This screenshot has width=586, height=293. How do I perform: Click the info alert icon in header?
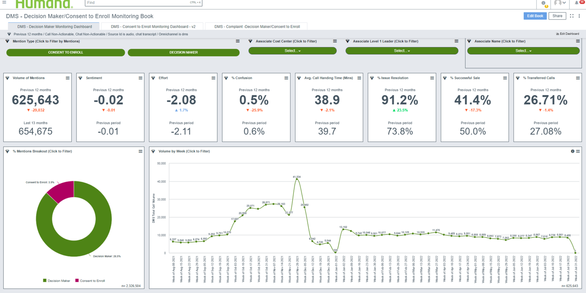tap(543, 3)
